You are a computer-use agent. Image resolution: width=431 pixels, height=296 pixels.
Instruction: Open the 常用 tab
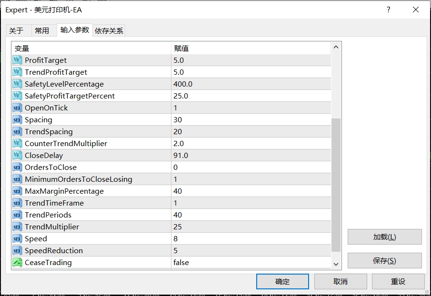coord(42,30)
